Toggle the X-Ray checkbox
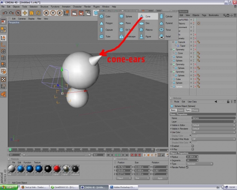Image resolution: width=237 pixels, height=190 pixels. tap(193, 149)
